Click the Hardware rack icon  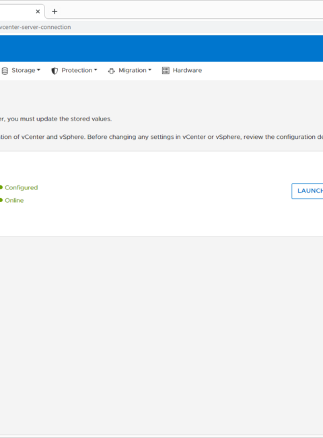[x=166, y=70]
